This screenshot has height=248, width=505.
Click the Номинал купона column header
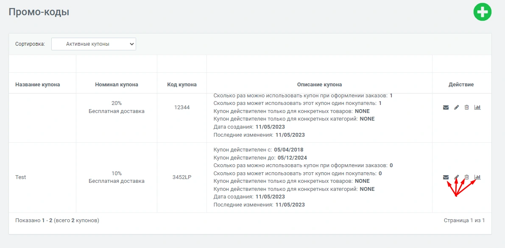(117, 85)
